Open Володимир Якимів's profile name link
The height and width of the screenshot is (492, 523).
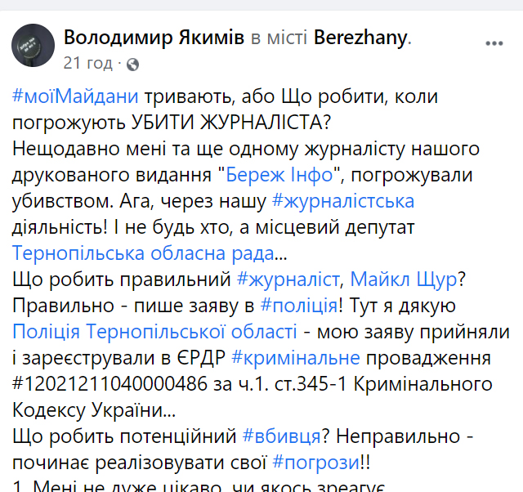click(154, 38)
